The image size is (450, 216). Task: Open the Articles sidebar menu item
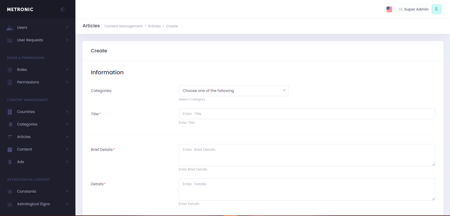(x=24, y=137)
